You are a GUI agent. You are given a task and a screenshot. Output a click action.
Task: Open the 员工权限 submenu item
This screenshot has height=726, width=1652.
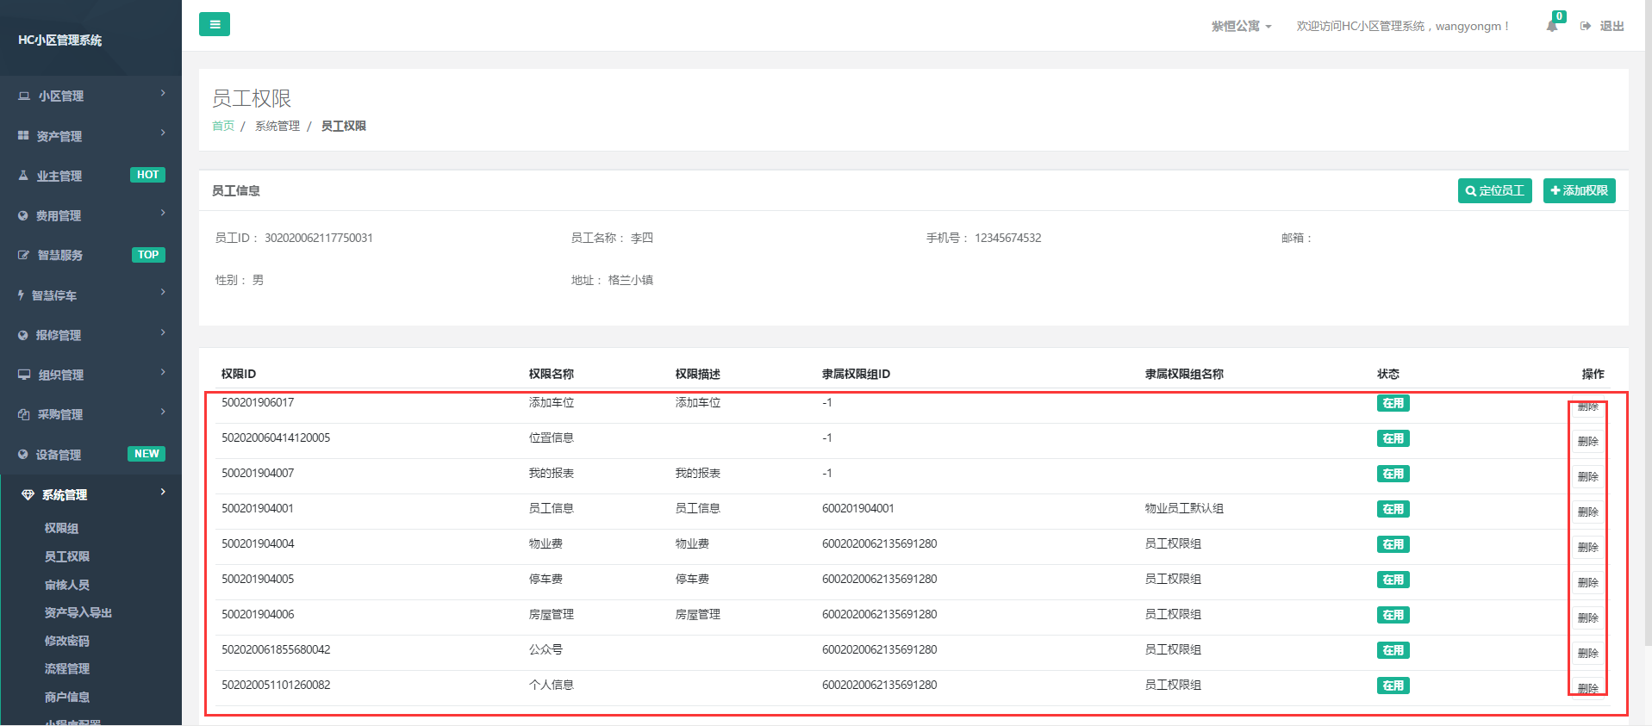click(x=67, y=556)
